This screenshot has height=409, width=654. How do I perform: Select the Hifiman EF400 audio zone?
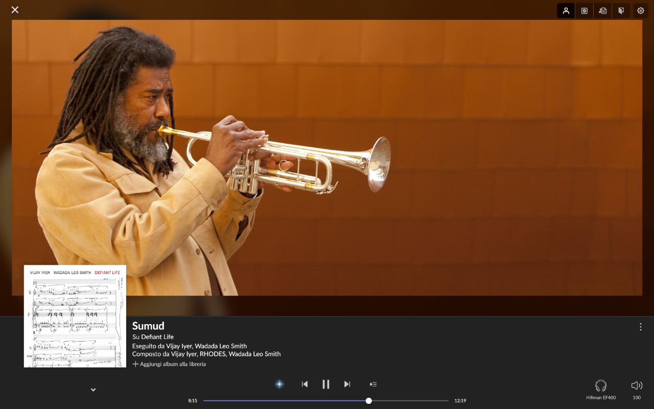[x=601, y=389]
